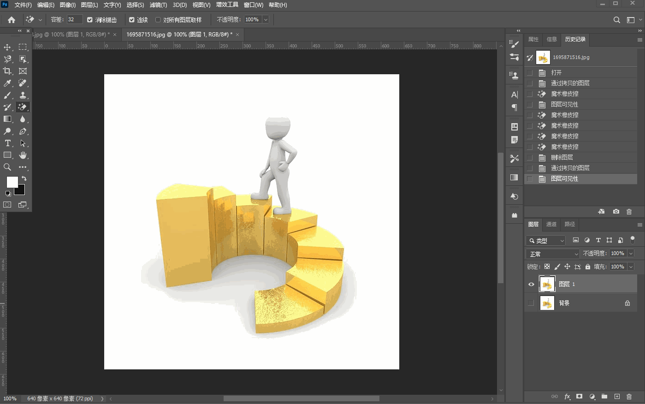
Task: Choose the Object Selection tool
Action: click(23, 59)
